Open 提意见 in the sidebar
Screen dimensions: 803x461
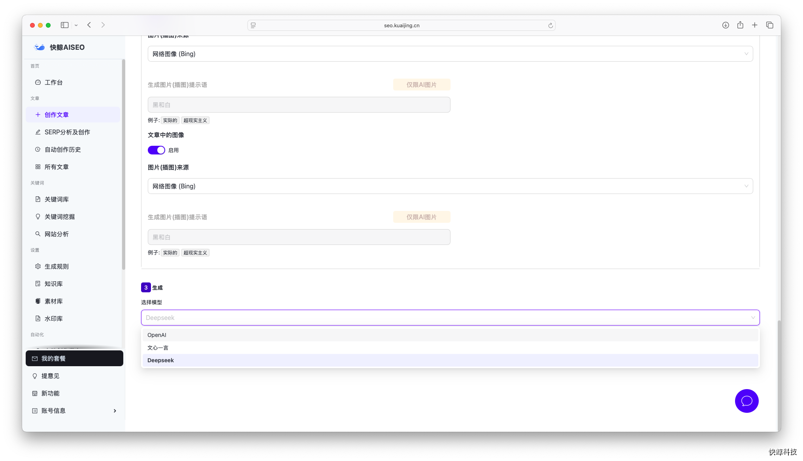click(x=74, y=376)
